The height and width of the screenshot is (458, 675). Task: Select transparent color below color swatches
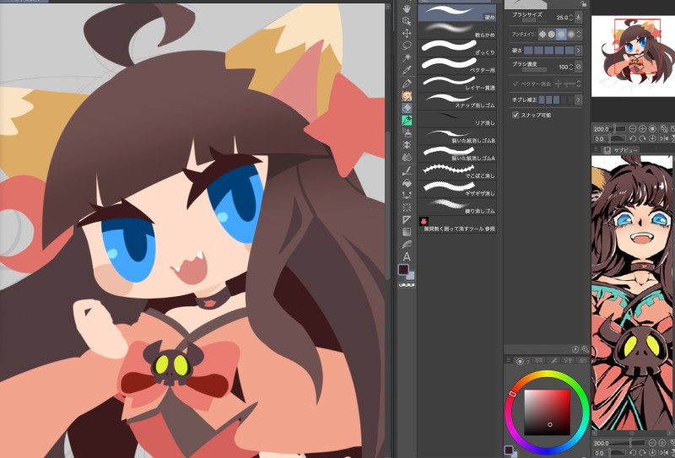tap(407, 285)
